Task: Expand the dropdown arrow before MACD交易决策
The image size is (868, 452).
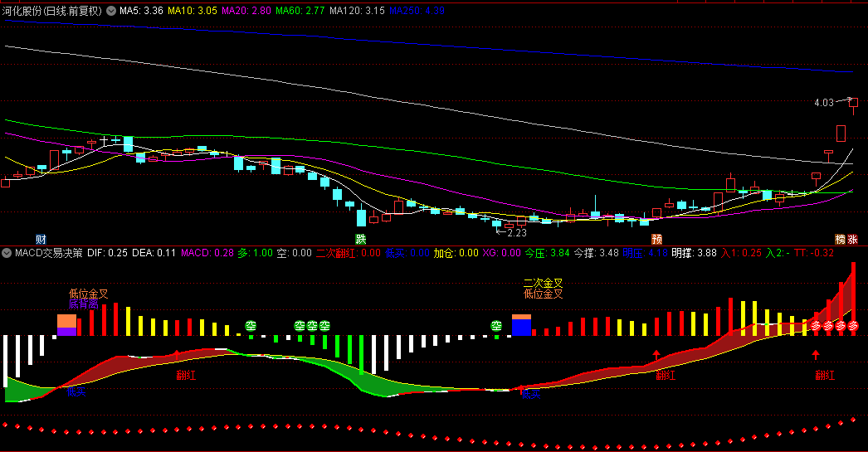Action: (7, 254)
